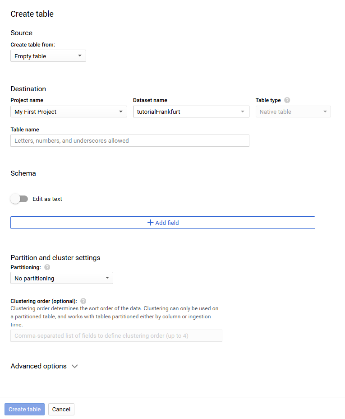This screenshot has height=419, width=345.
Task: Open the Native table type dropdown
Action: (293, 112)
